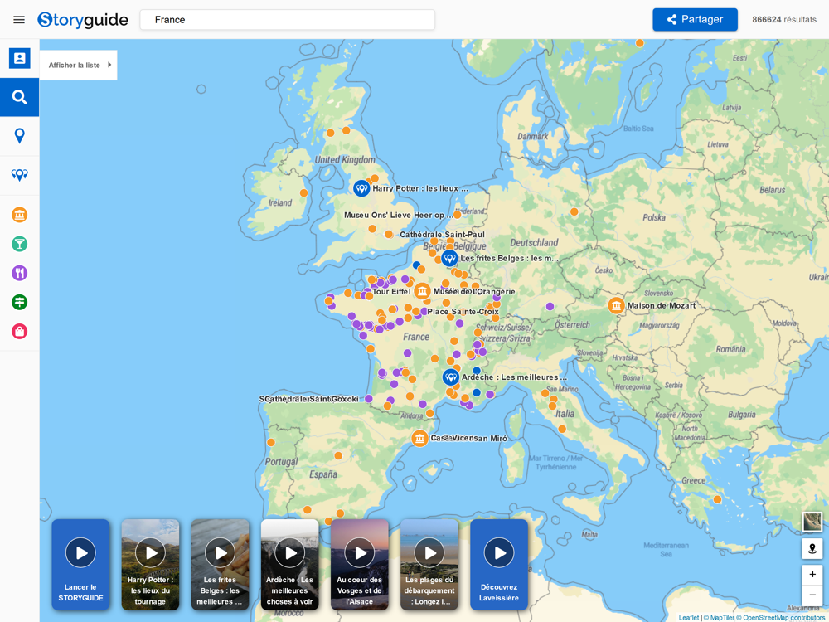Click the Storyguide logo
The width and height of the screenshot is (829, 622).
82,20
